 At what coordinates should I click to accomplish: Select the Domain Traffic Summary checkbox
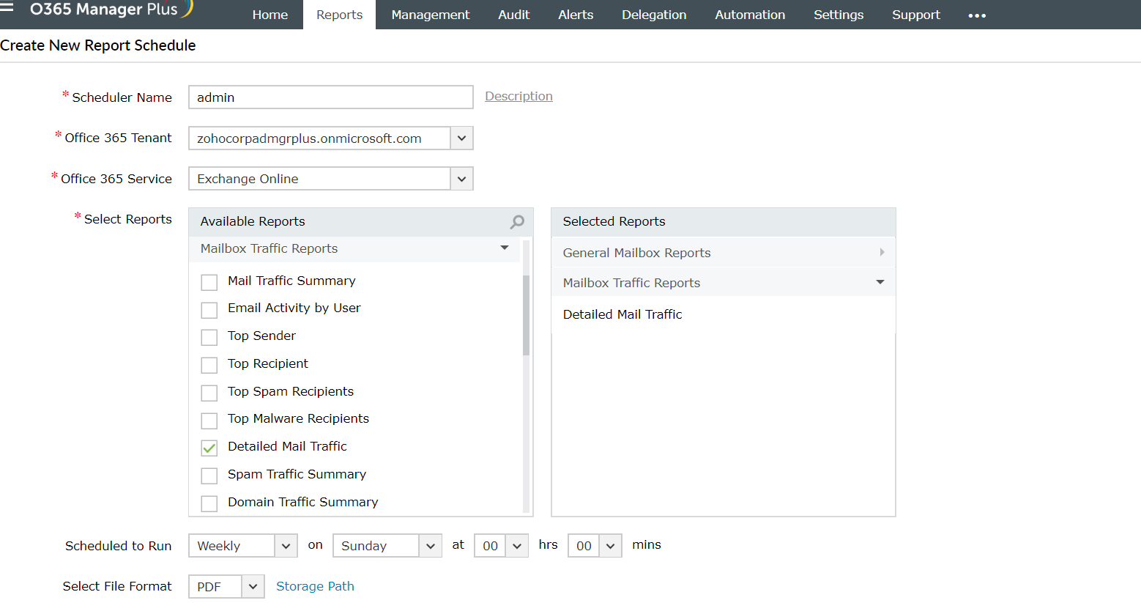click(209, 503)
